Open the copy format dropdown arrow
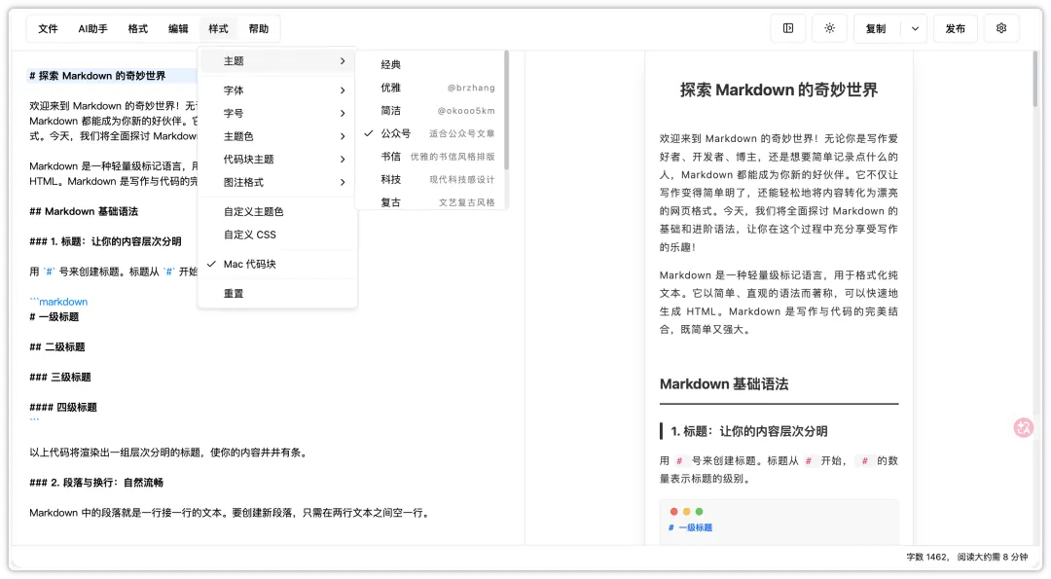Viewport: 1051px width, 579px height. click(915, 29)
